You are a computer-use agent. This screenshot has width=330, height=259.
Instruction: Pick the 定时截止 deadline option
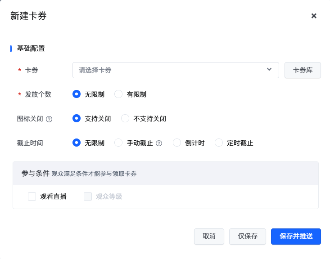pyautogui.click(x=219, y=143)
